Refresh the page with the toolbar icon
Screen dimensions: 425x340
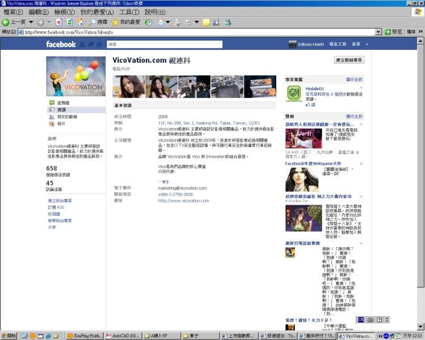(x=70, y=22)
